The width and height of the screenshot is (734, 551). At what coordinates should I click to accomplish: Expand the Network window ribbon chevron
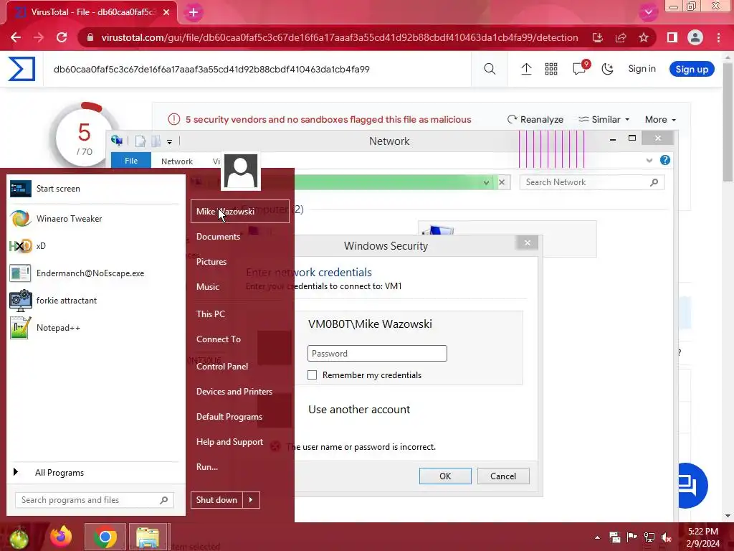coord(649,160)
